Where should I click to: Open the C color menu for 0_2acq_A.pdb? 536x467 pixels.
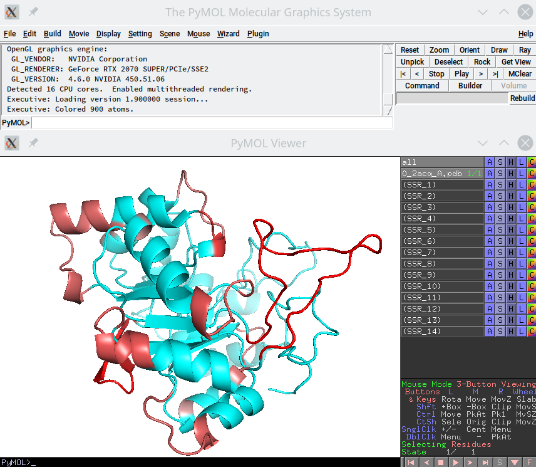(532, 174)
